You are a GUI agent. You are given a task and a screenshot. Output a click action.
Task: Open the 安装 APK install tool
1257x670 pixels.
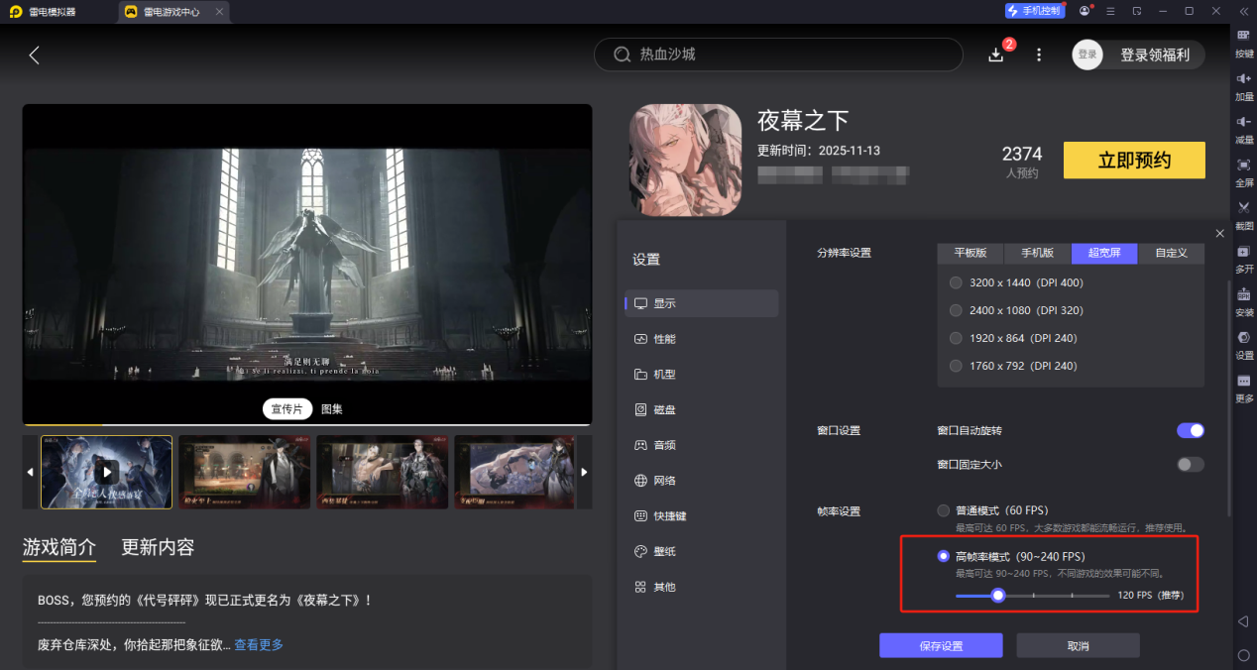click(x=1244, y=302)
